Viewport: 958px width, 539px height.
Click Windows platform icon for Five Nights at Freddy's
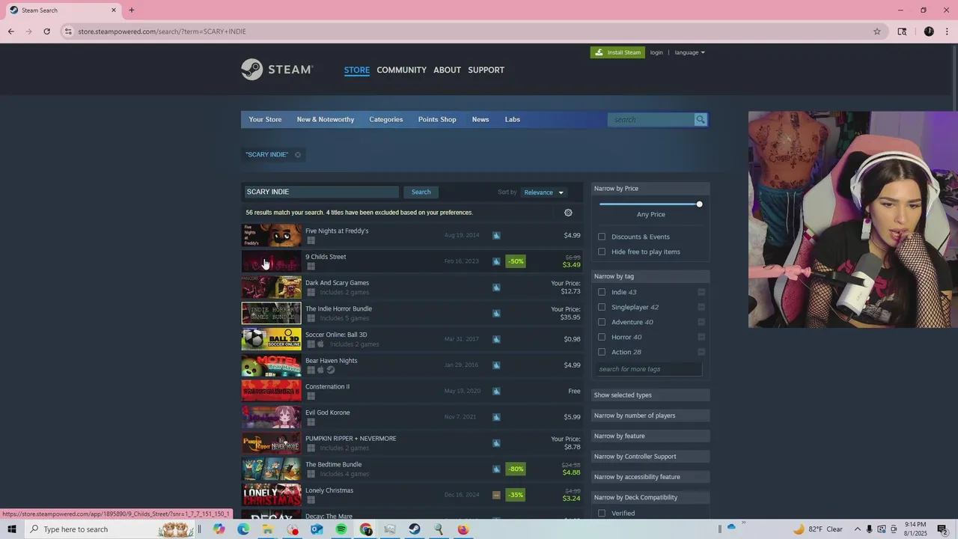[x=311, y=240]
